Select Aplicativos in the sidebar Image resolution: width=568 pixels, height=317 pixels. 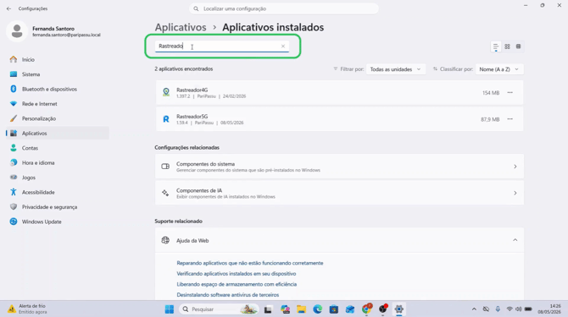[x=58, y=134]
